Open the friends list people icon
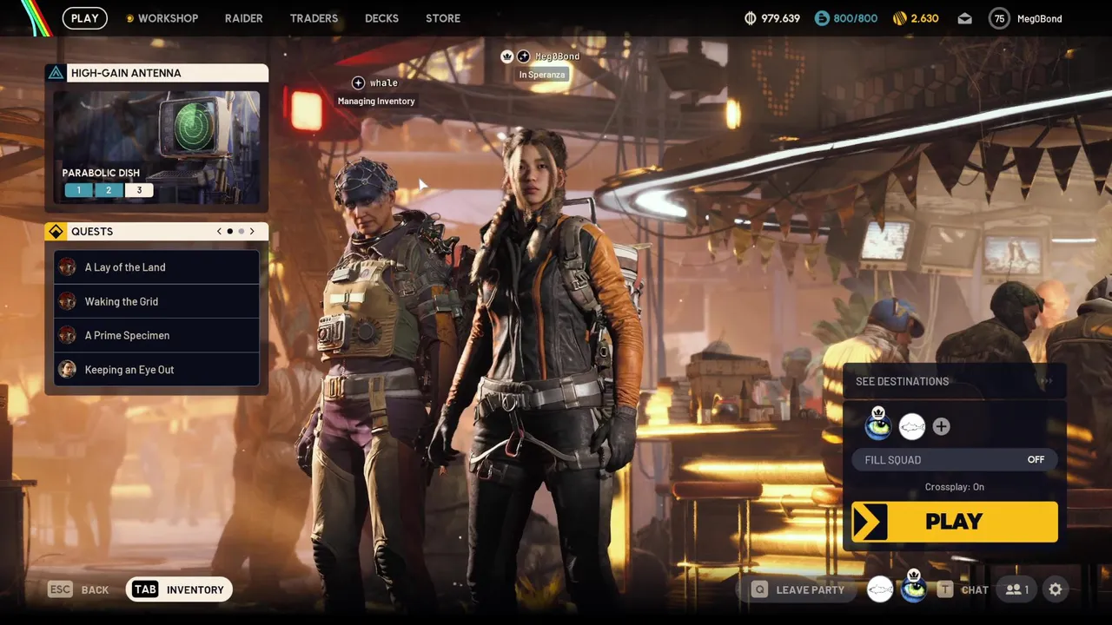The image size is (1112, 625). point(1017,589)
